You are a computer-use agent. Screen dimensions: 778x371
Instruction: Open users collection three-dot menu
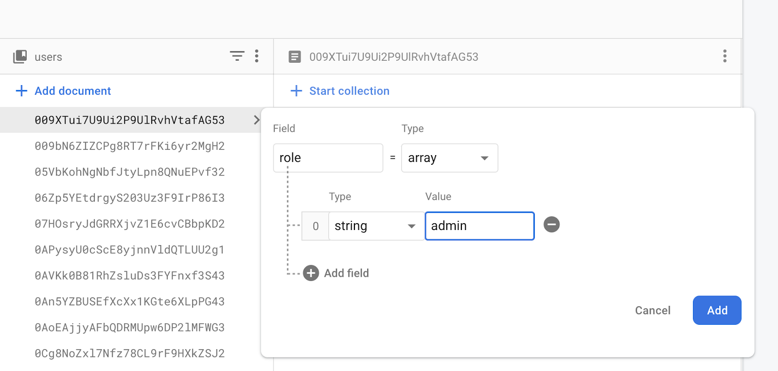(x=257, y=56)
